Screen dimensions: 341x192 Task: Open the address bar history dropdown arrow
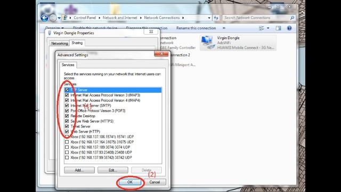pyautogui.click(x=209, y=18)
